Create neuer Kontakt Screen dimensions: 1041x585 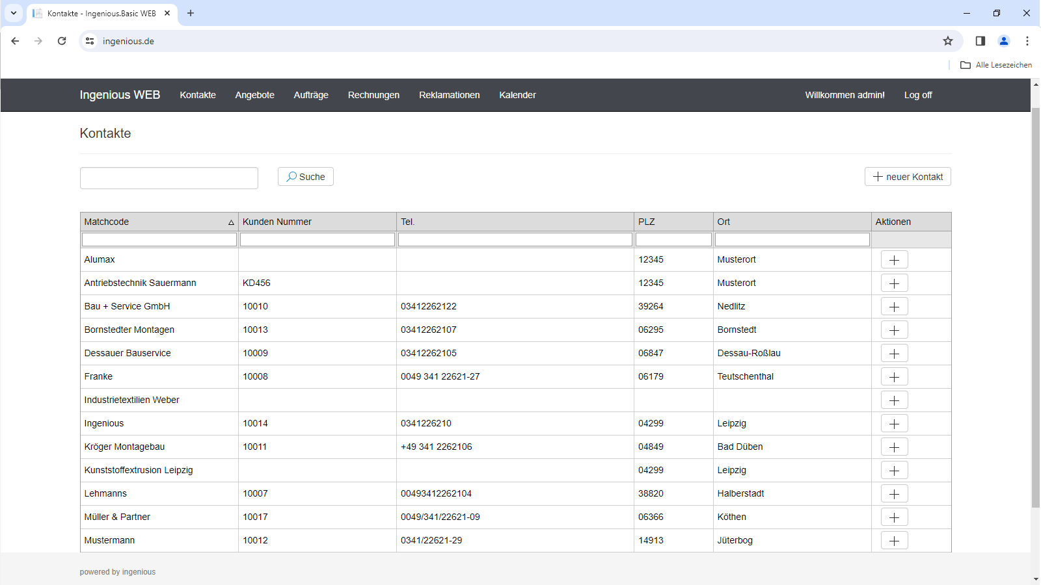(x=908, y=177)
